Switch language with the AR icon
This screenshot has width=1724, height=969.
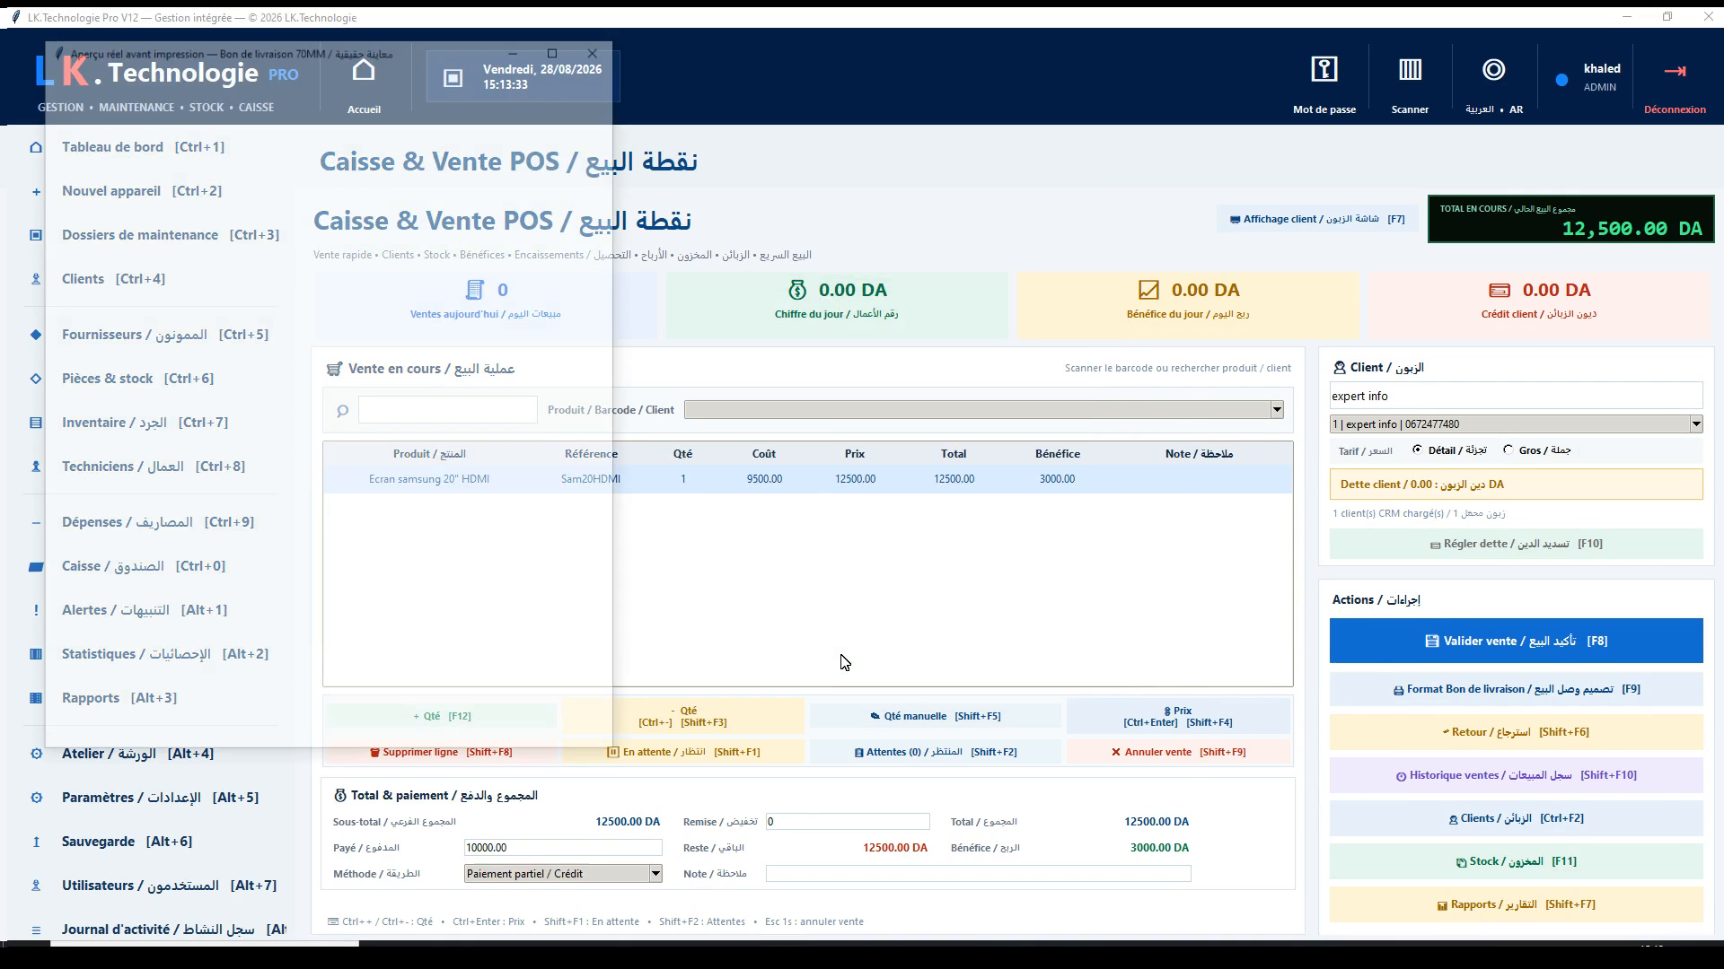[1493, 69]
